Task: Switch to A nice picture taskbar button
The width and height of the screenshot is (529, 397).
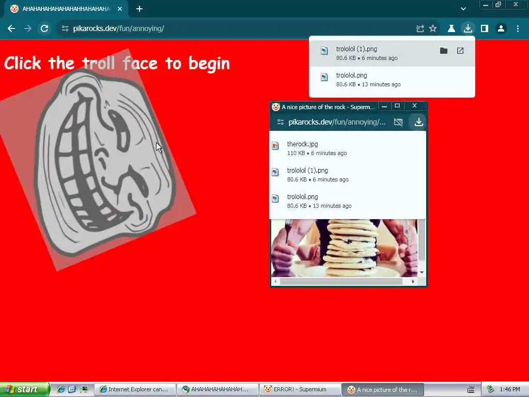Action: 383,390
